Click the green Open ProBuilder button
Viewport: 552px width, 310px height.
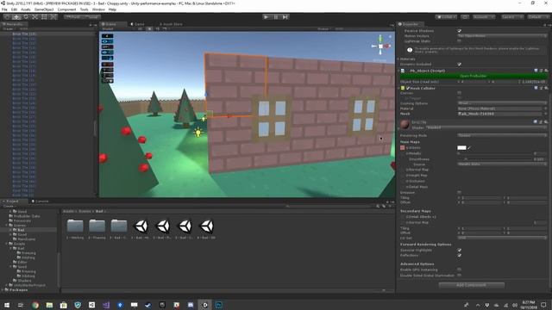[474, 76]
